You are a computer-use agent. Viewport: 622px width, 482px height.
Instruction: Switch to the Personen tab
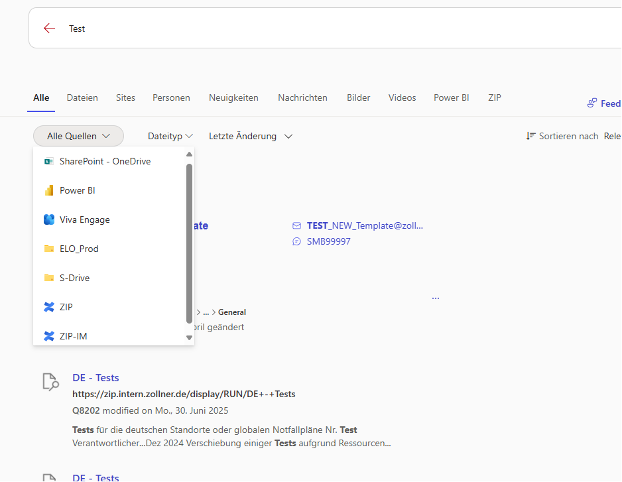[171, 97]
